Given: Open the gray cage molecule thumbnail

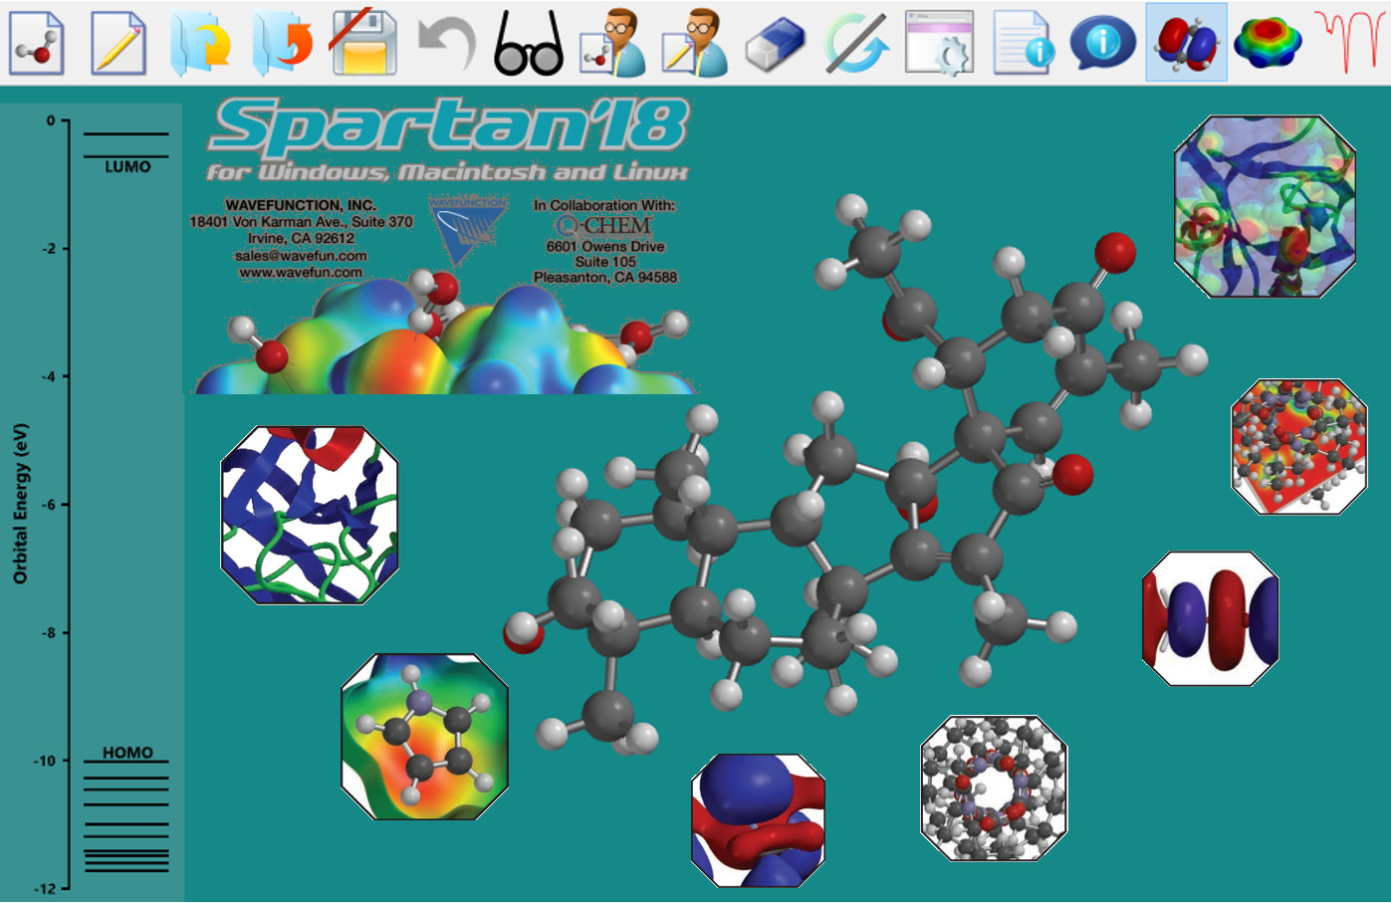Looking at the screenshot, I should pyautogui.click(x=994, y=788).
